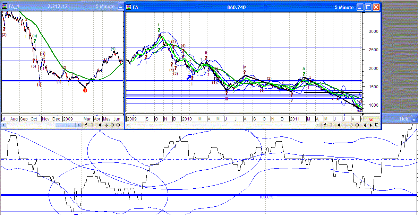Viewport: 418px width, 215px height.
Task: Click the 'Tick' window title
Action: point(403,119)
